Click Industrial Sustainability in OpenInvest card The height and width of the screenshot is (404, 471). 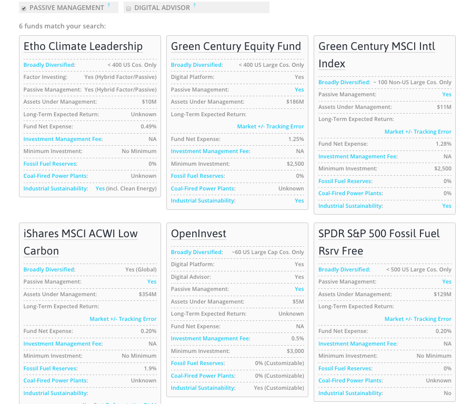tap(203, 388)
